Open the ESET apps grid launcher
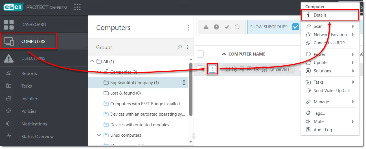This screenshot has width=366, height=149. click(77, 7)
